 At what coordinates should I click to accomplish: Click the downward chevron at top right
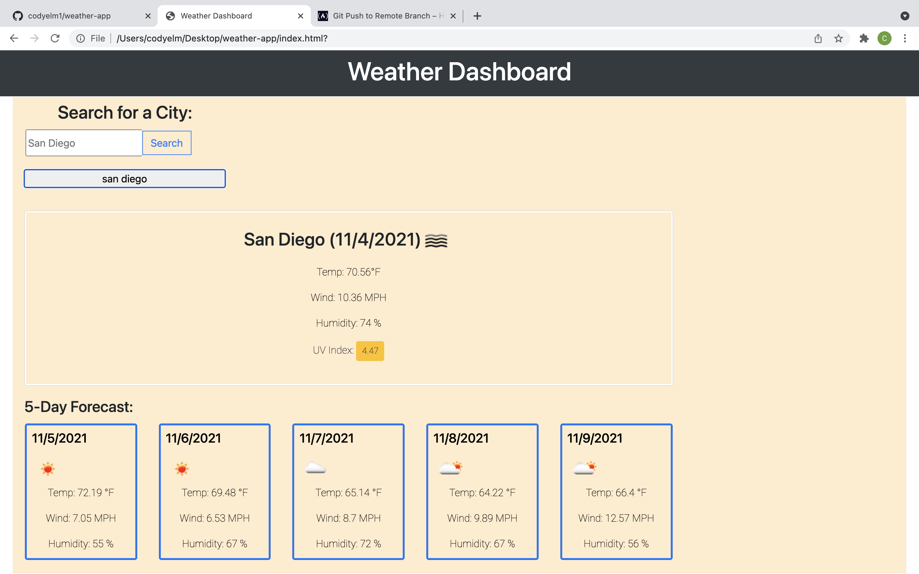pos(905,16)
